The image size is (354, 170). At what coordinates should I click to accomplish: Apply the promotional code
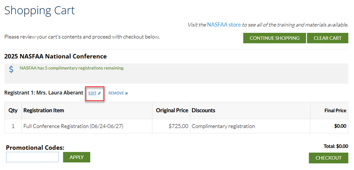77,157
